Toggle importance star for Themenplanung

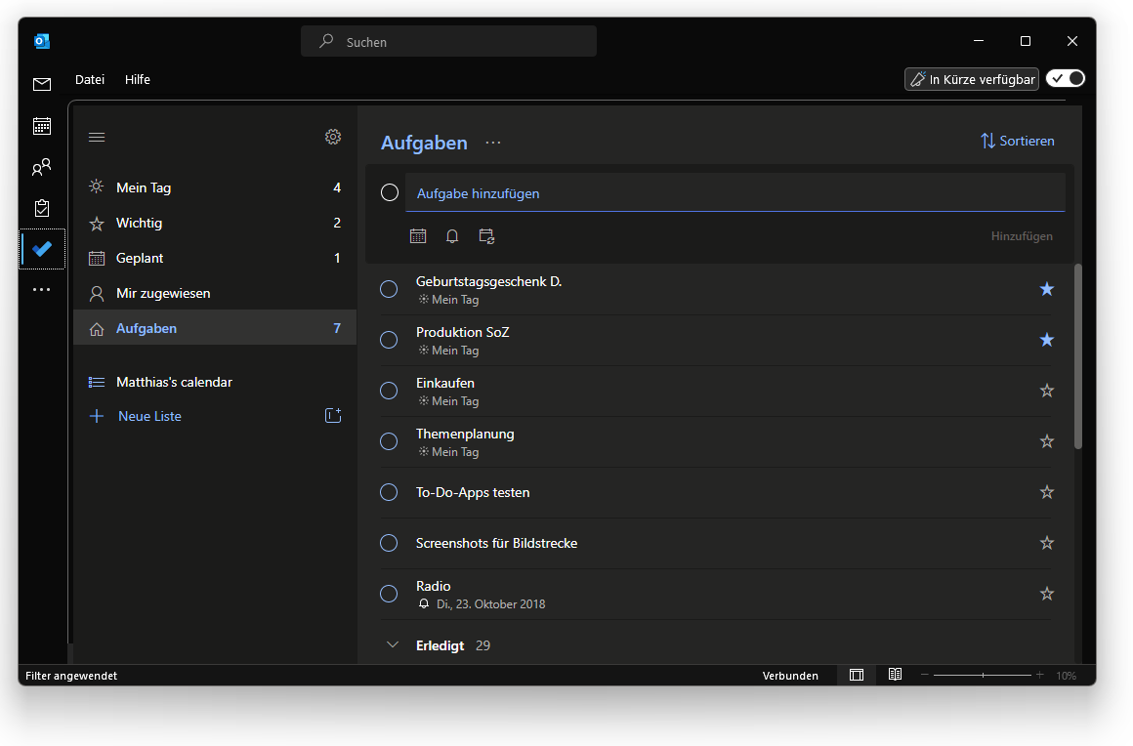click(1047, 441)
